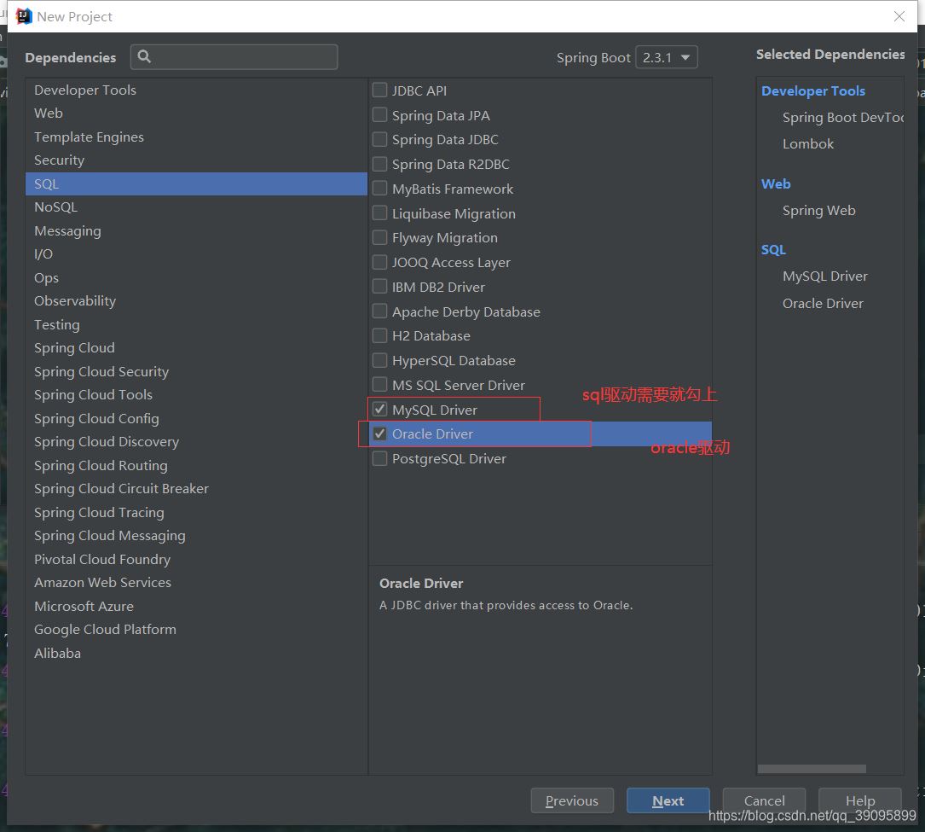Select the I/O category
This screenshot has height=832, width=925.
click(x=196, y=254)
